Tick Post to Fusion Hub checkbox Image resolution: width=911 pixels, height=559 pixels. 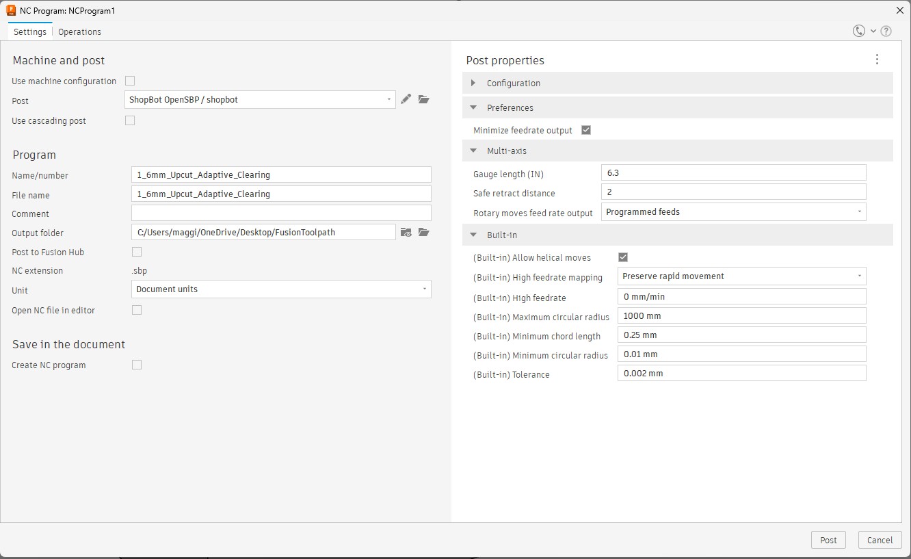pos(137,252)
